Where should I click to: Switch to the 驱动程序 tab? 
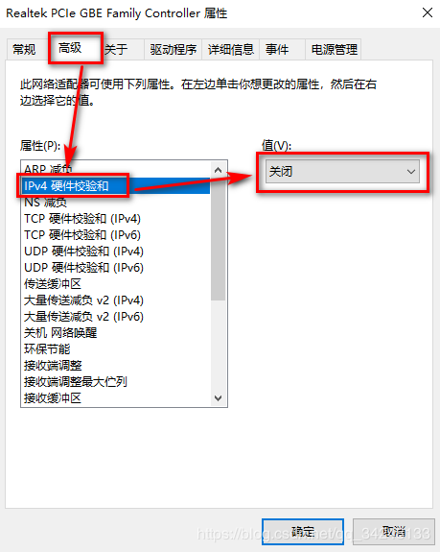tap(173, 49)
